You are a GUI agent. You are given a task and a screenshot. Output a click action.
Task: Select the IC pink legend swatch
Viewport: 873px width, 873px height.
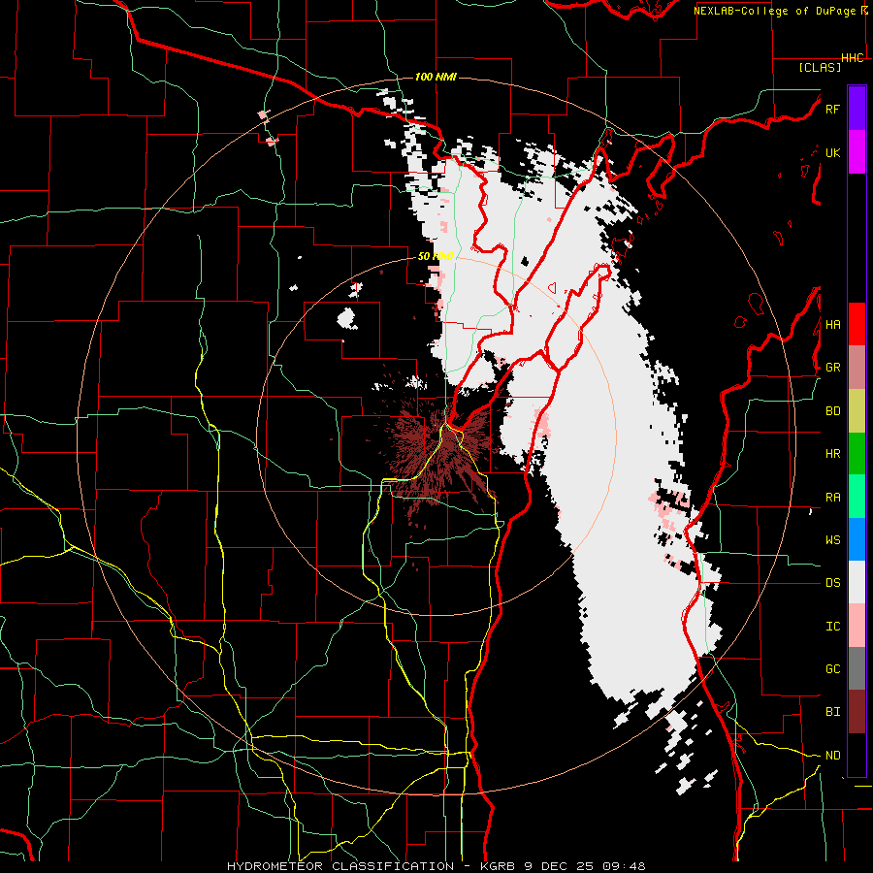point(857,626)
